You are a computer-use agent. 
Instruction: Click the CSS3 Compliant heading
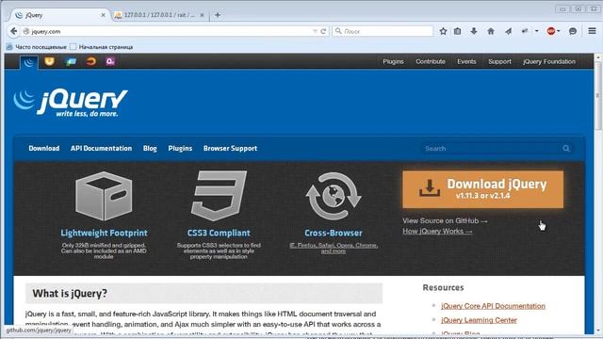pos(219,233)
